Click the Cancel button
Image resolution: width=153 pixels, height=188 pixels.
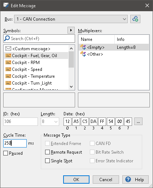click(x=106, y=179)
